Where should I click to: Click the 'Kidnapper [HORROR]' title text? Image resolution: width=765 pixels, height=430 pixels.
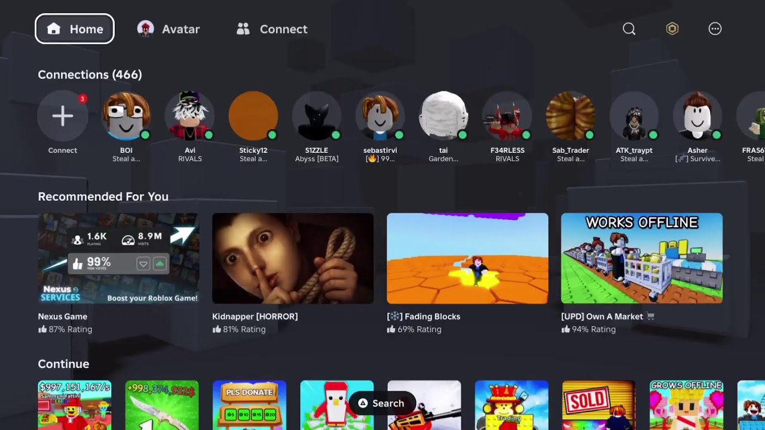click(x=255, y=317)
